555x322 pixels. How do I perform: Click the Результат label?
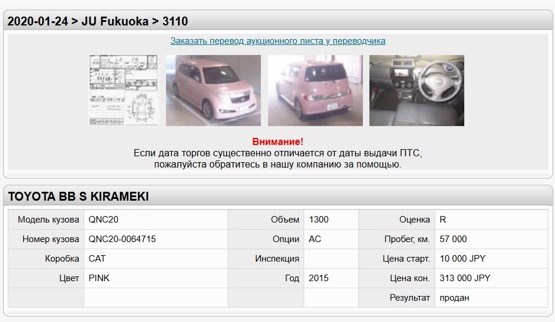[x=410, y=298]
